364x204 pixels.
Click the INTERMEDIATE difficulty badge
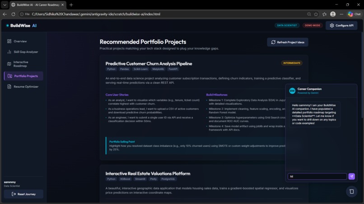click(292, 63)
